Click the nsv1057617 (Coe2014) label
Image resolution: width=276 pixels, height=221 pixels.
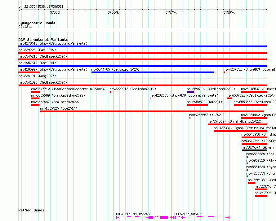(x=37, y=63)
